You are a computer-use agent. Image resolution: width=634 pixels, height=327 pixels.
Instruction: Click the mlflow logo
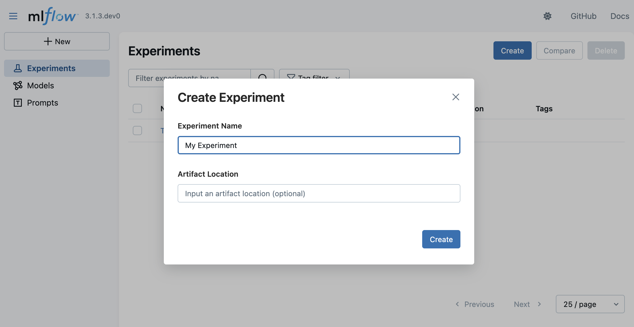[x=52, y=16]
